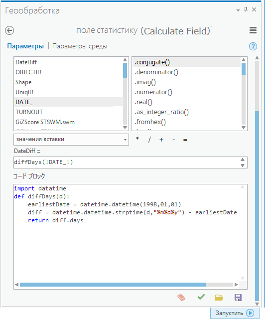Insert the plus operator
This screenshot has width=266, height=319.
point(161,140)
